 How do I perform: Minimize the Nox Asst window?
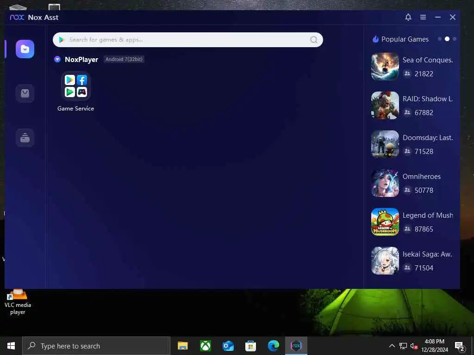pyautogui.click(x=438, y=17)
